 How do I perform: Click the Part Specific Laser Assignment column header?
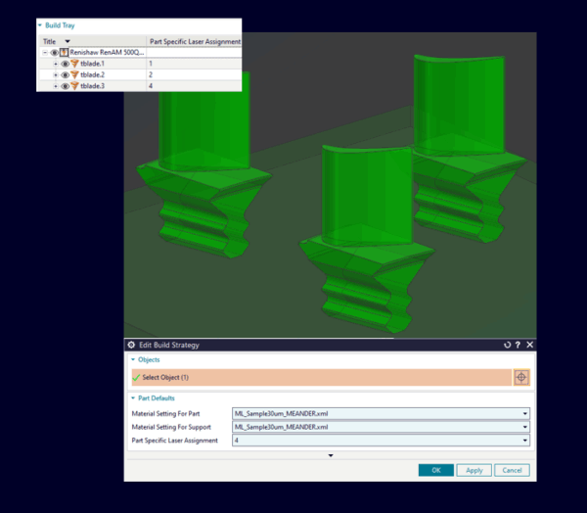pos(194,42)
